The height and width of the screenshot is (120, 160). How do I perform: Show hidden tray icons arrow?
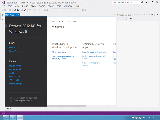pos(129,118)
